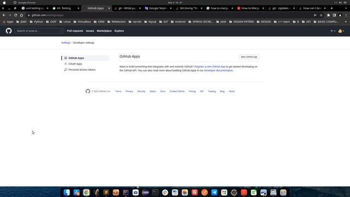Click the github.com address bar
Viewport: 350px width, 197px height.
[x=170, y=15]
